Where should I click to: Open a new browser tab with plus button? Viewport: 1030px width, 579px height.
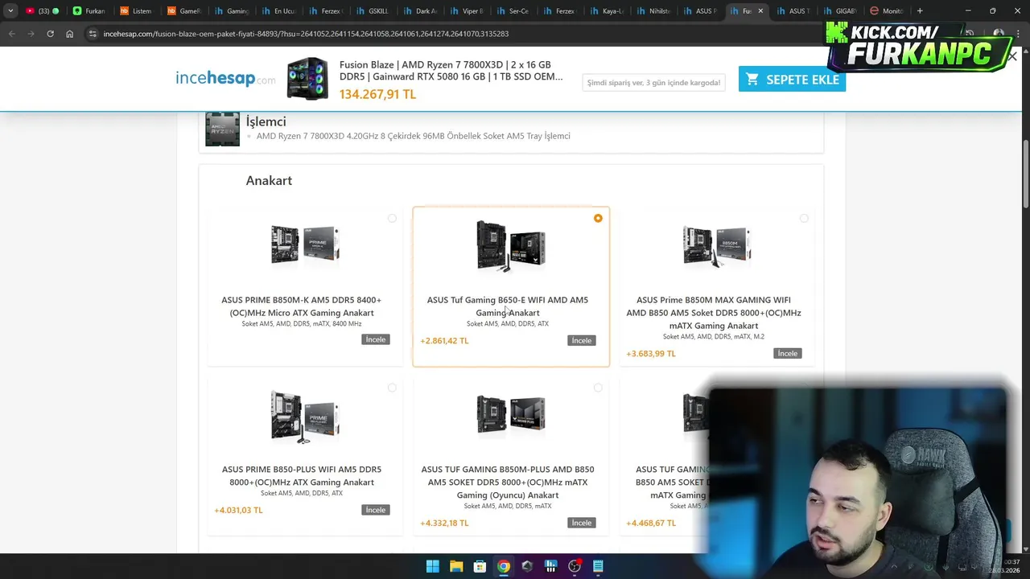(920, 10)
